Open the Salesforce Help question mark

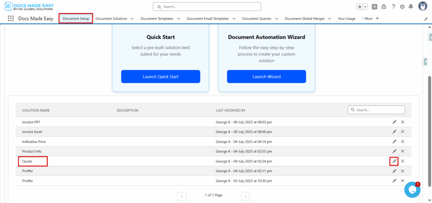pos(394,7)
